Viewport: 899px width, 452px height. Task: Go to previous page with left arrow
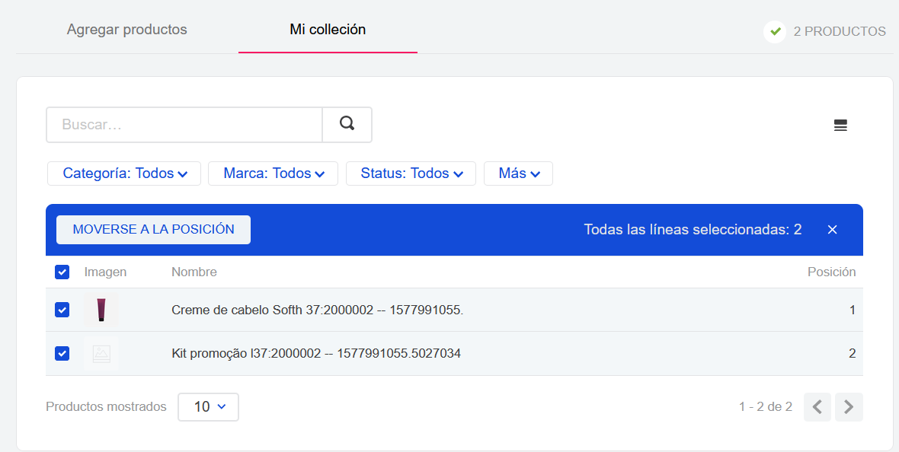[817, 407]
